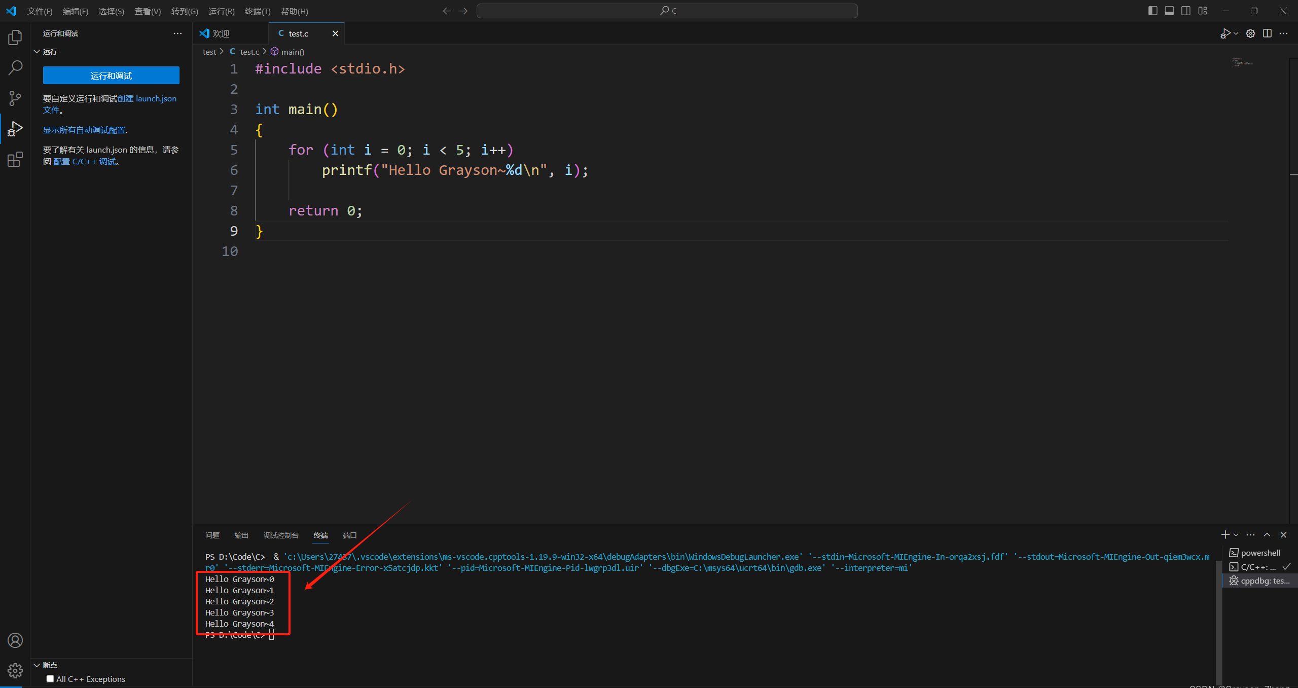
Task: Open Manage gear icon at bottom left
Action: tap(15, 671)
